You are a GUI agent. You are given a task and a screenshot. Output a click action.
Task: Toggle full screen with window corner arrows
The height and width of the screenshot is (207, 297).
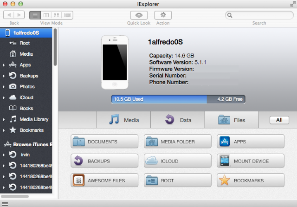tap(293, 4)
